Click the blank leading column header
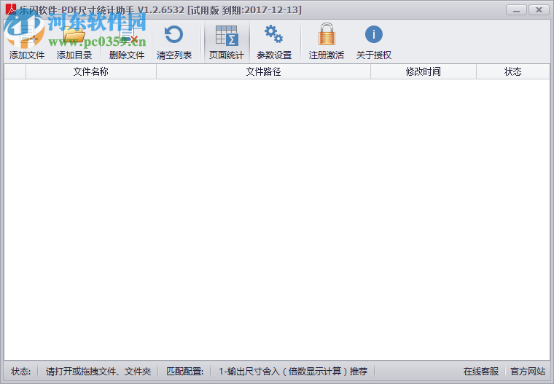Image resolution: width=554 pixels, height=384 pixels. (x=15, y=71)
